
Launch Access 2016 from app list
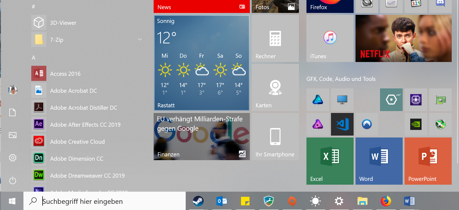pyautogui.click(x=86, y=74)
